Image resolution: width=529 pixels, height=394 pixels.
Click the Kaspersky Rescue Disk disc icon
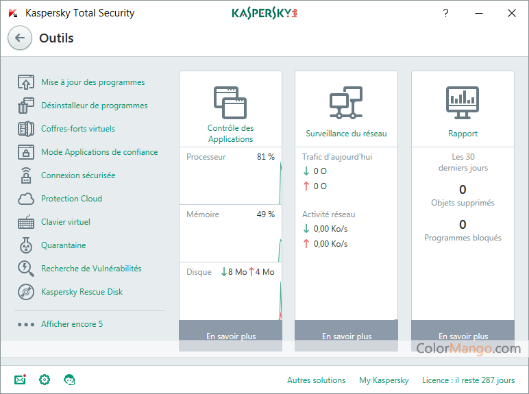(26, 292)
